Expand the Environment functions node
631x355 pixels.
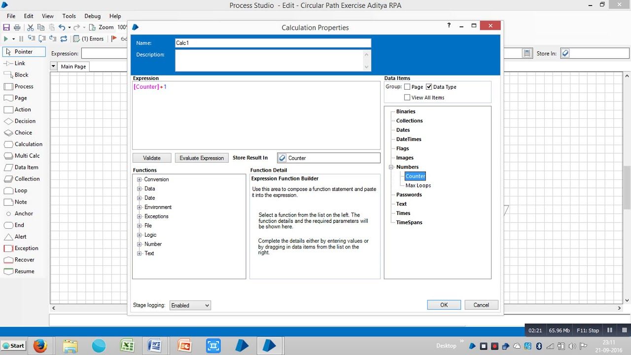140,207
